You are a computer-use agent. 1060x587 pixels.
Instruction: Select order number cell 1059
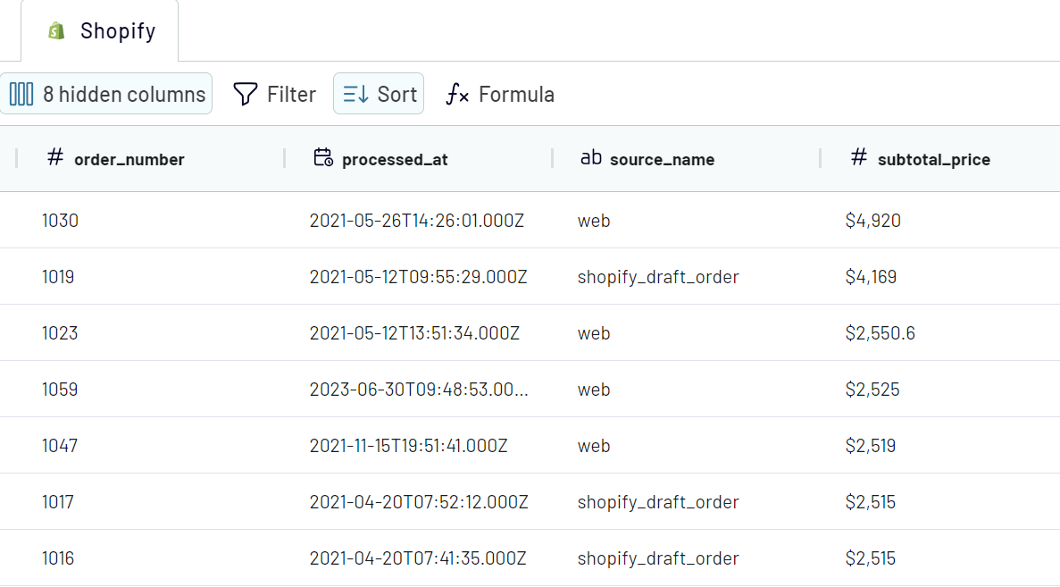(60, 389)
